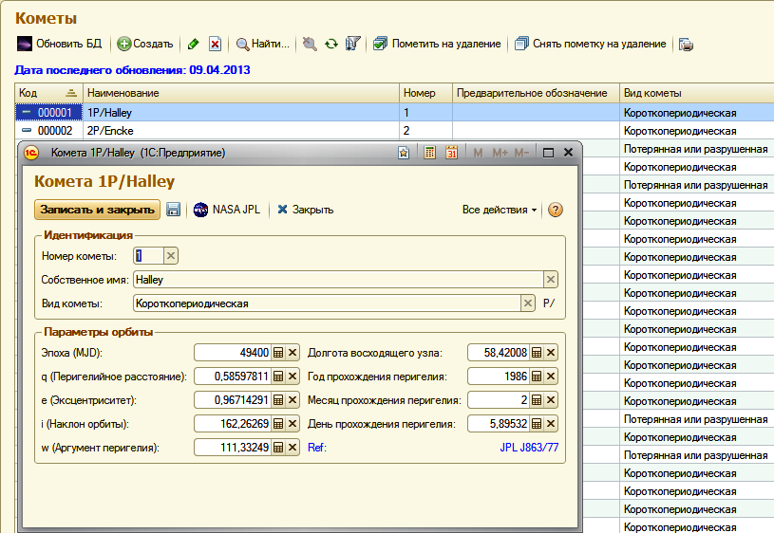
Task: Open the calculator icon in dialog title bar
Action: (429, 153)
